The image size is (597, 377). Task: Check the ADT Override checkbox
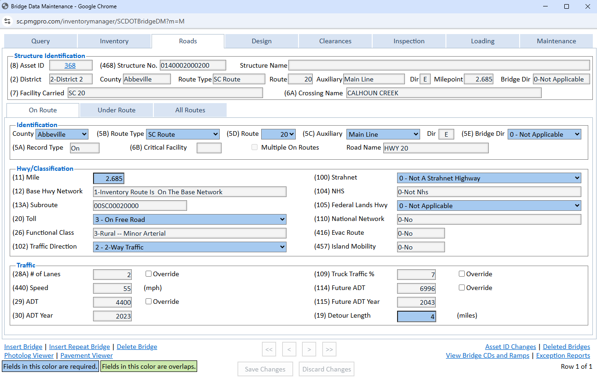point(149,302)
